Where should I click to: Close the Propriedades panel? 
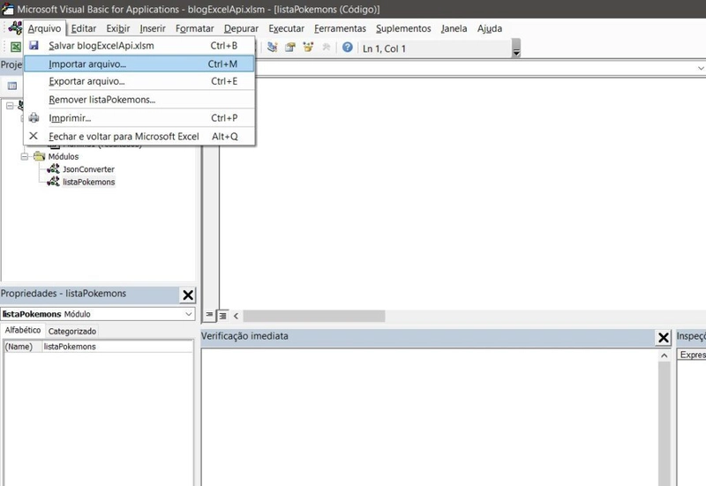coord(188,295)
